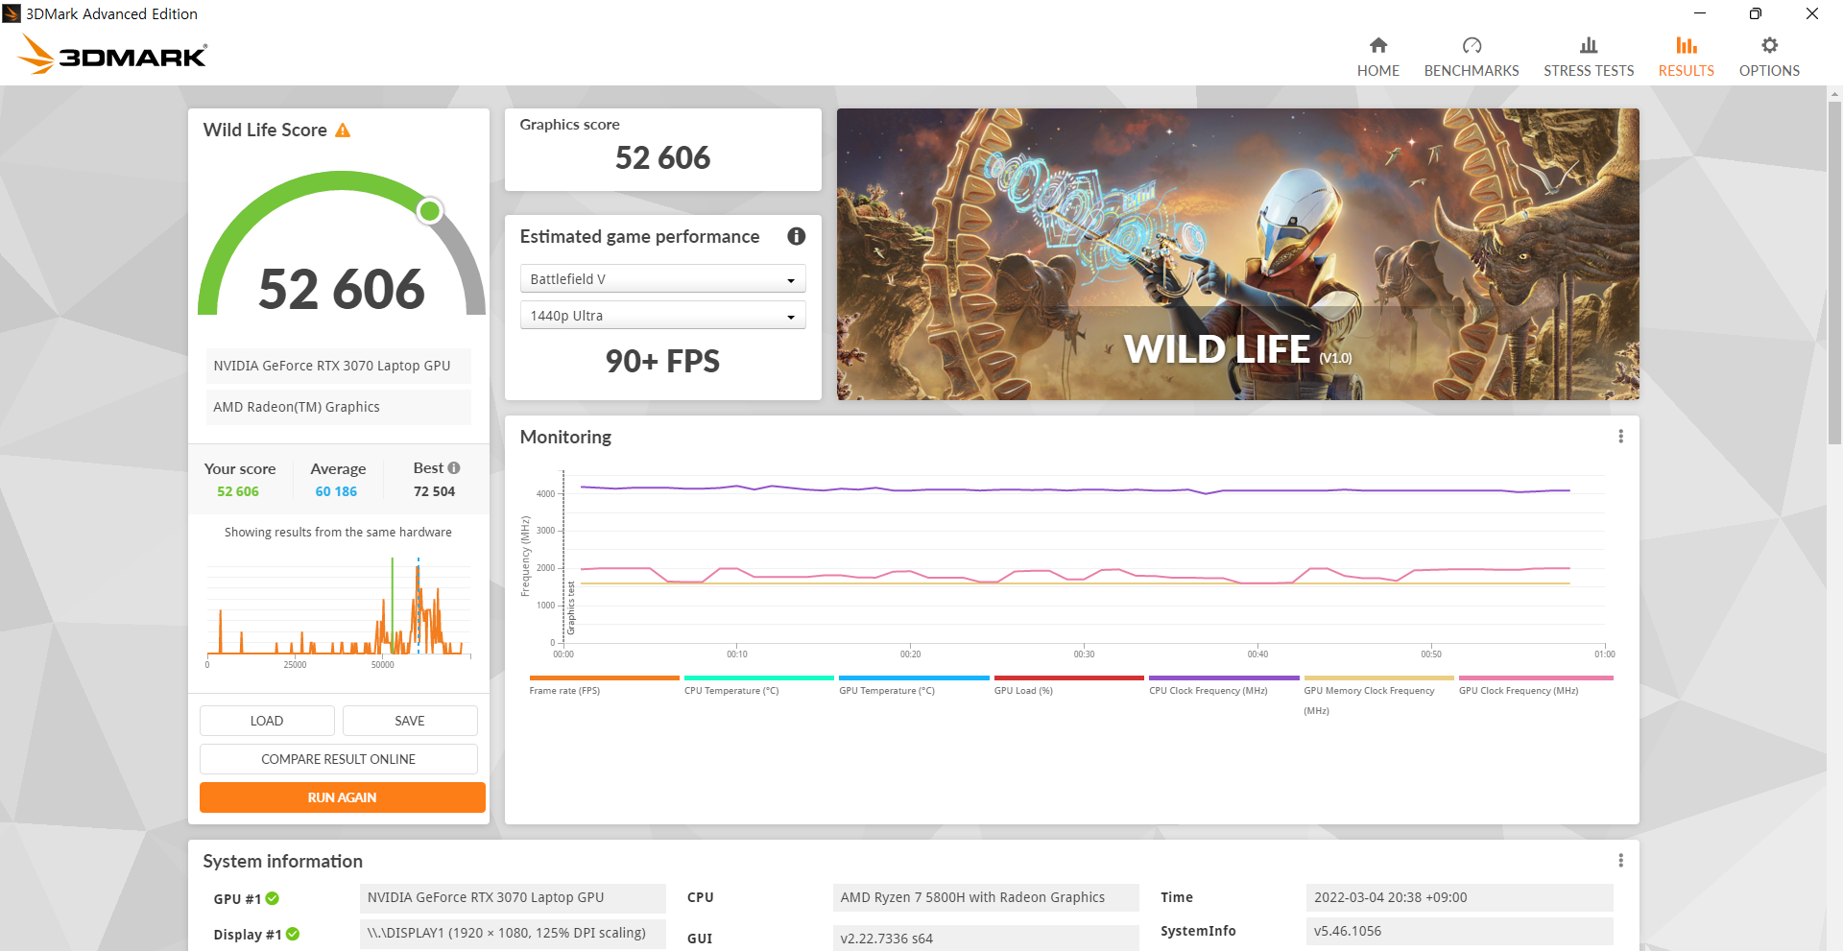Click the Wild Life benchmark artwork
This screenshot has width=1843, height=951.
tap(1237, 254)
